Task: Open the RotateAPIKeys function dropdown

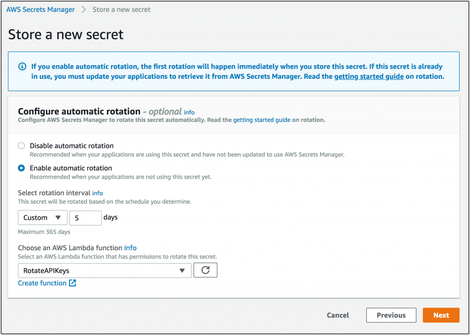Action: [104, 270]
